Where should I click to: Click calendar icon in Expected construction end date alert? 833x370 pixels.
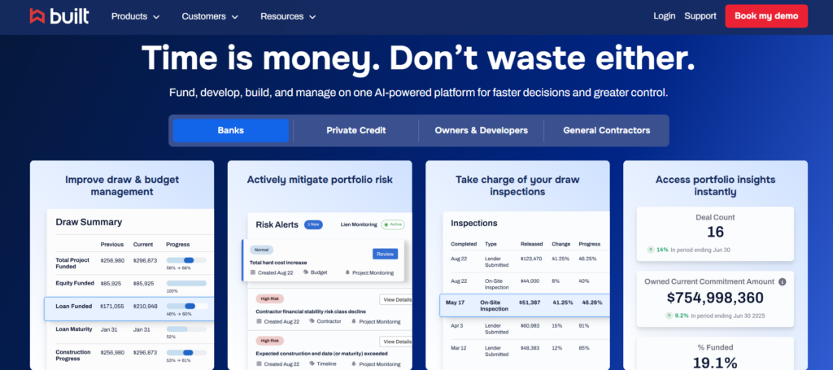[259, 363]
